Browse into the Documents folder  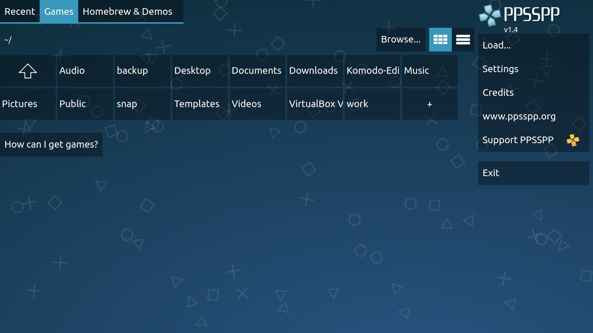coord(257,71)
